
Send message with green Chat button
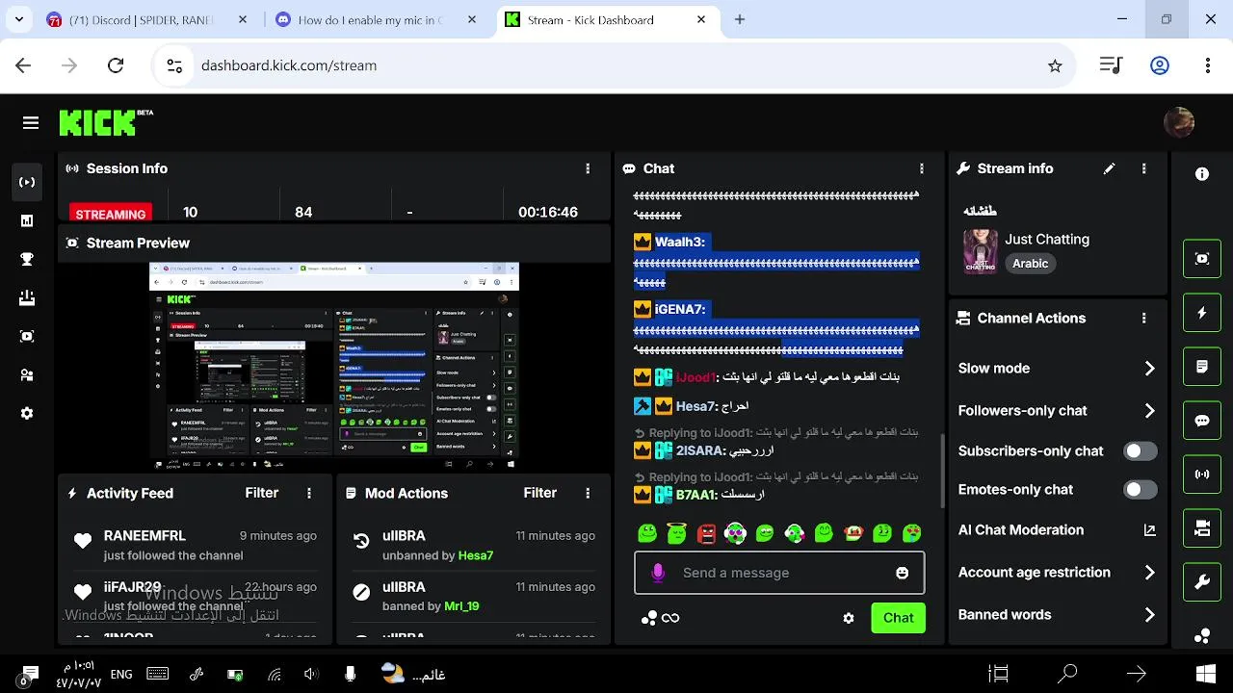point(898,618)
